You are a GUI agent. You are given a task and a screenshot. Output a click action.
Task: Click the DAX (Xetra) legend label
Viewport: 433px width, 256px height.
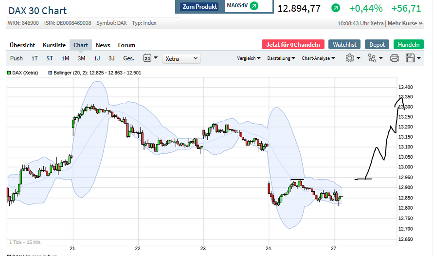click(x=25, y=73)
